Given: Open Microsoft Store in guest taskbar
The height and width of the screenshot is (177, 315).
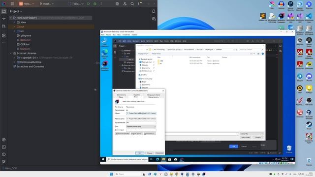Looking at the screenshot, I should pyautogui.click(x=169, y=159).
